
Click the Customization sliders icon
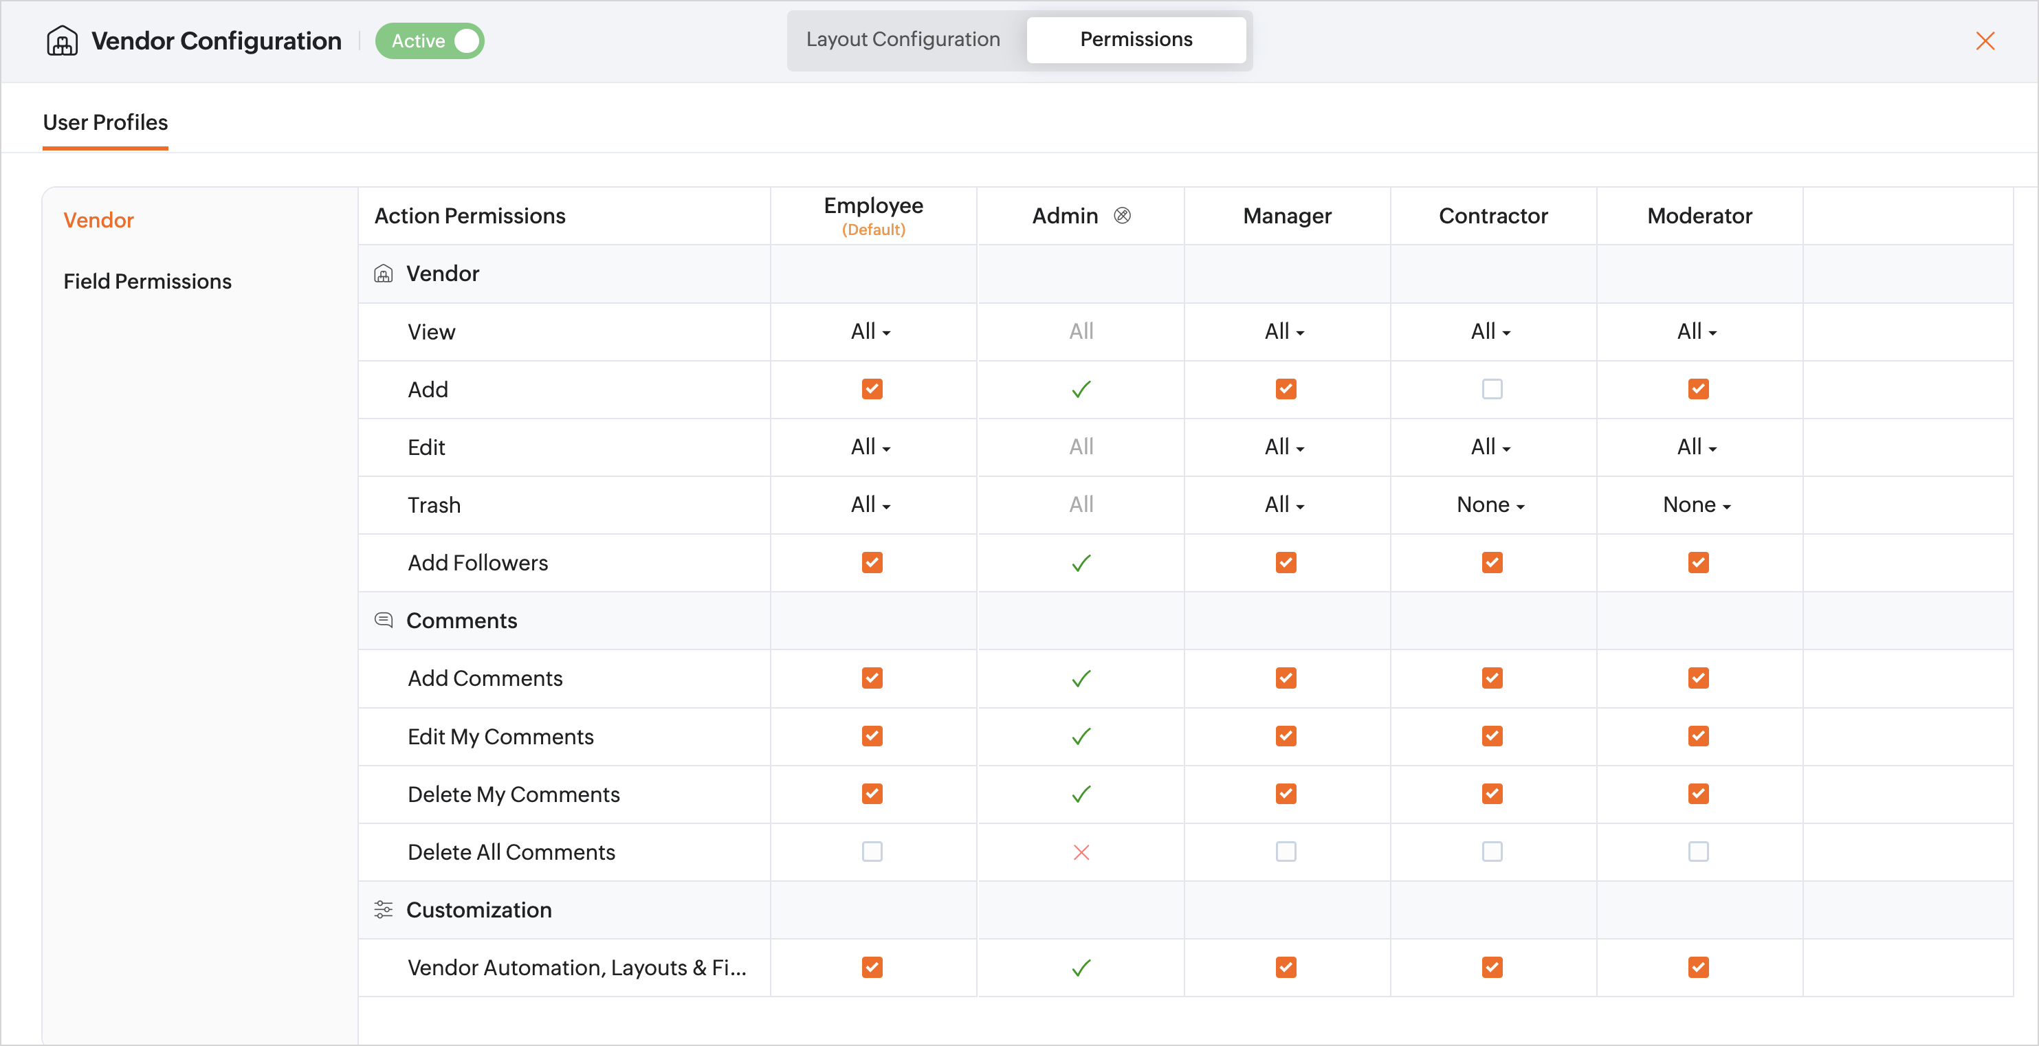click(x=383, y=910)
